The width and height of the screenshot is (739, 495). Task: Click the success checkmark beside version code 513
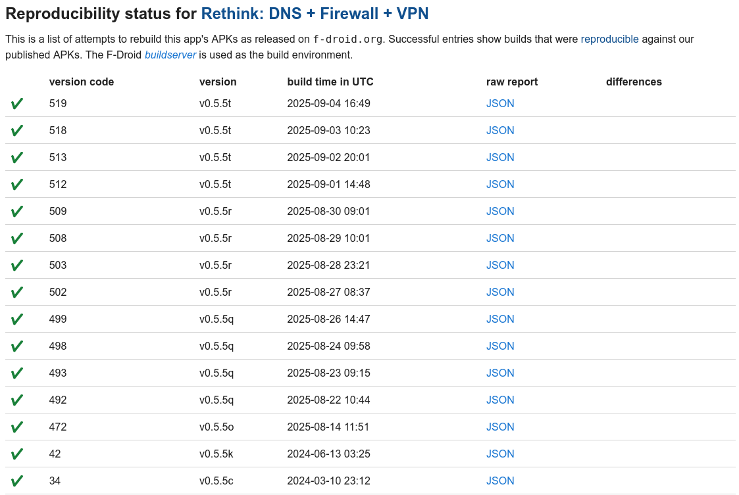tap(17, 158)
